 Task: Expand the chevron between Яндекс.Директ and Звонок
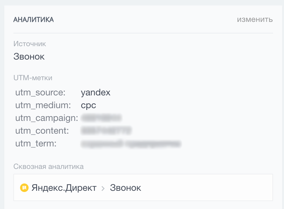click(x=102, y=188)
